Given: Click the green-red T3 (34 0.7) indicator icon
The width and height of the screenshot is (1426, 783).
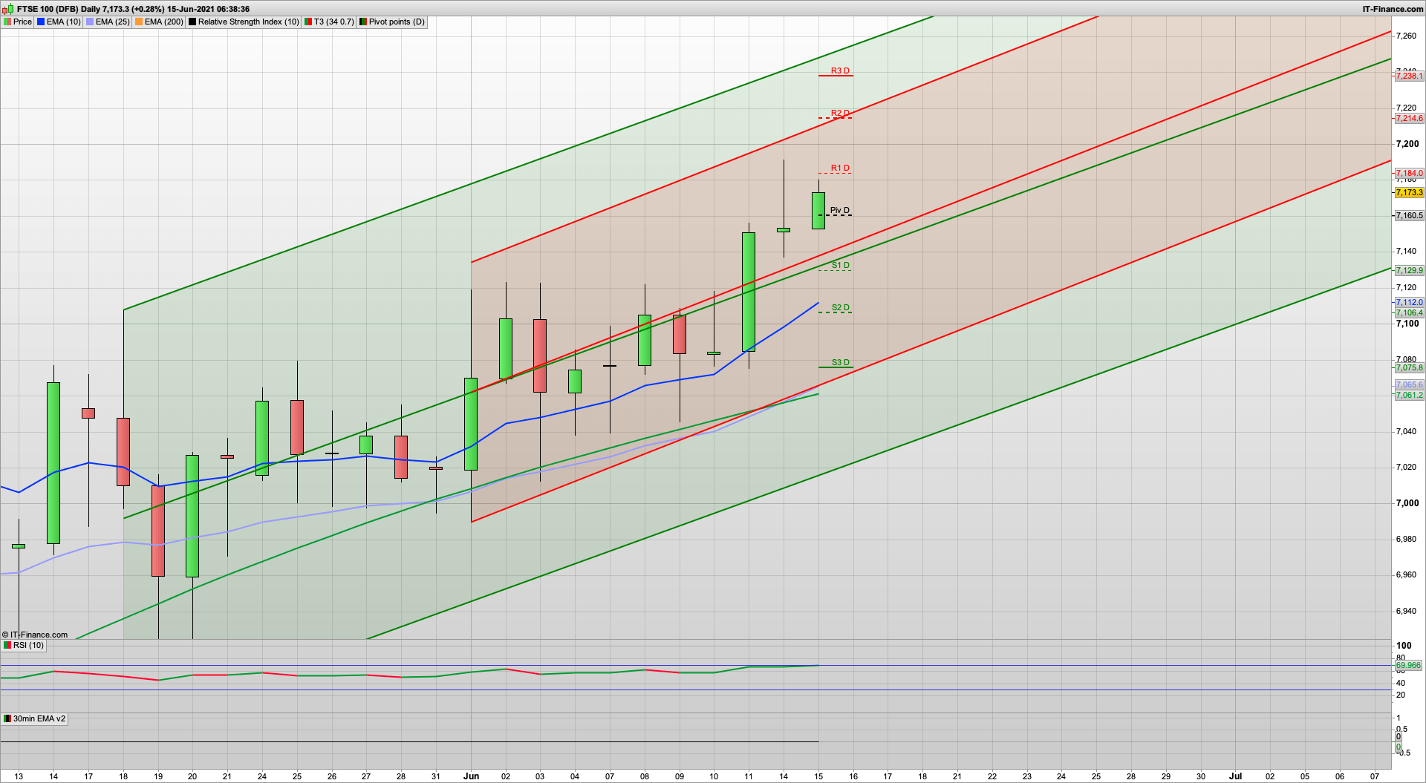Looking at the screenshot, I should pos(307,22).
